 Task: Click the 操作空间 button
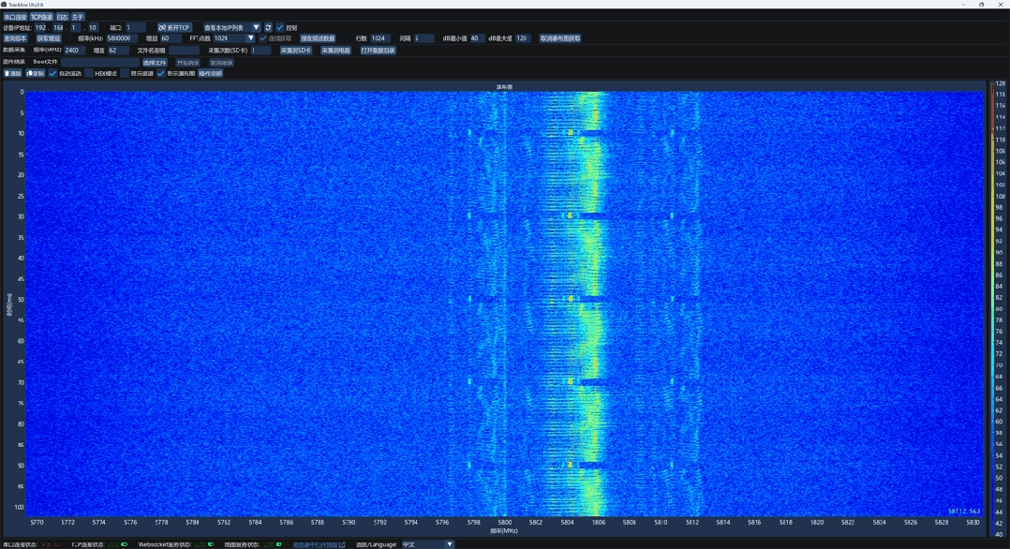click(210, 73)
